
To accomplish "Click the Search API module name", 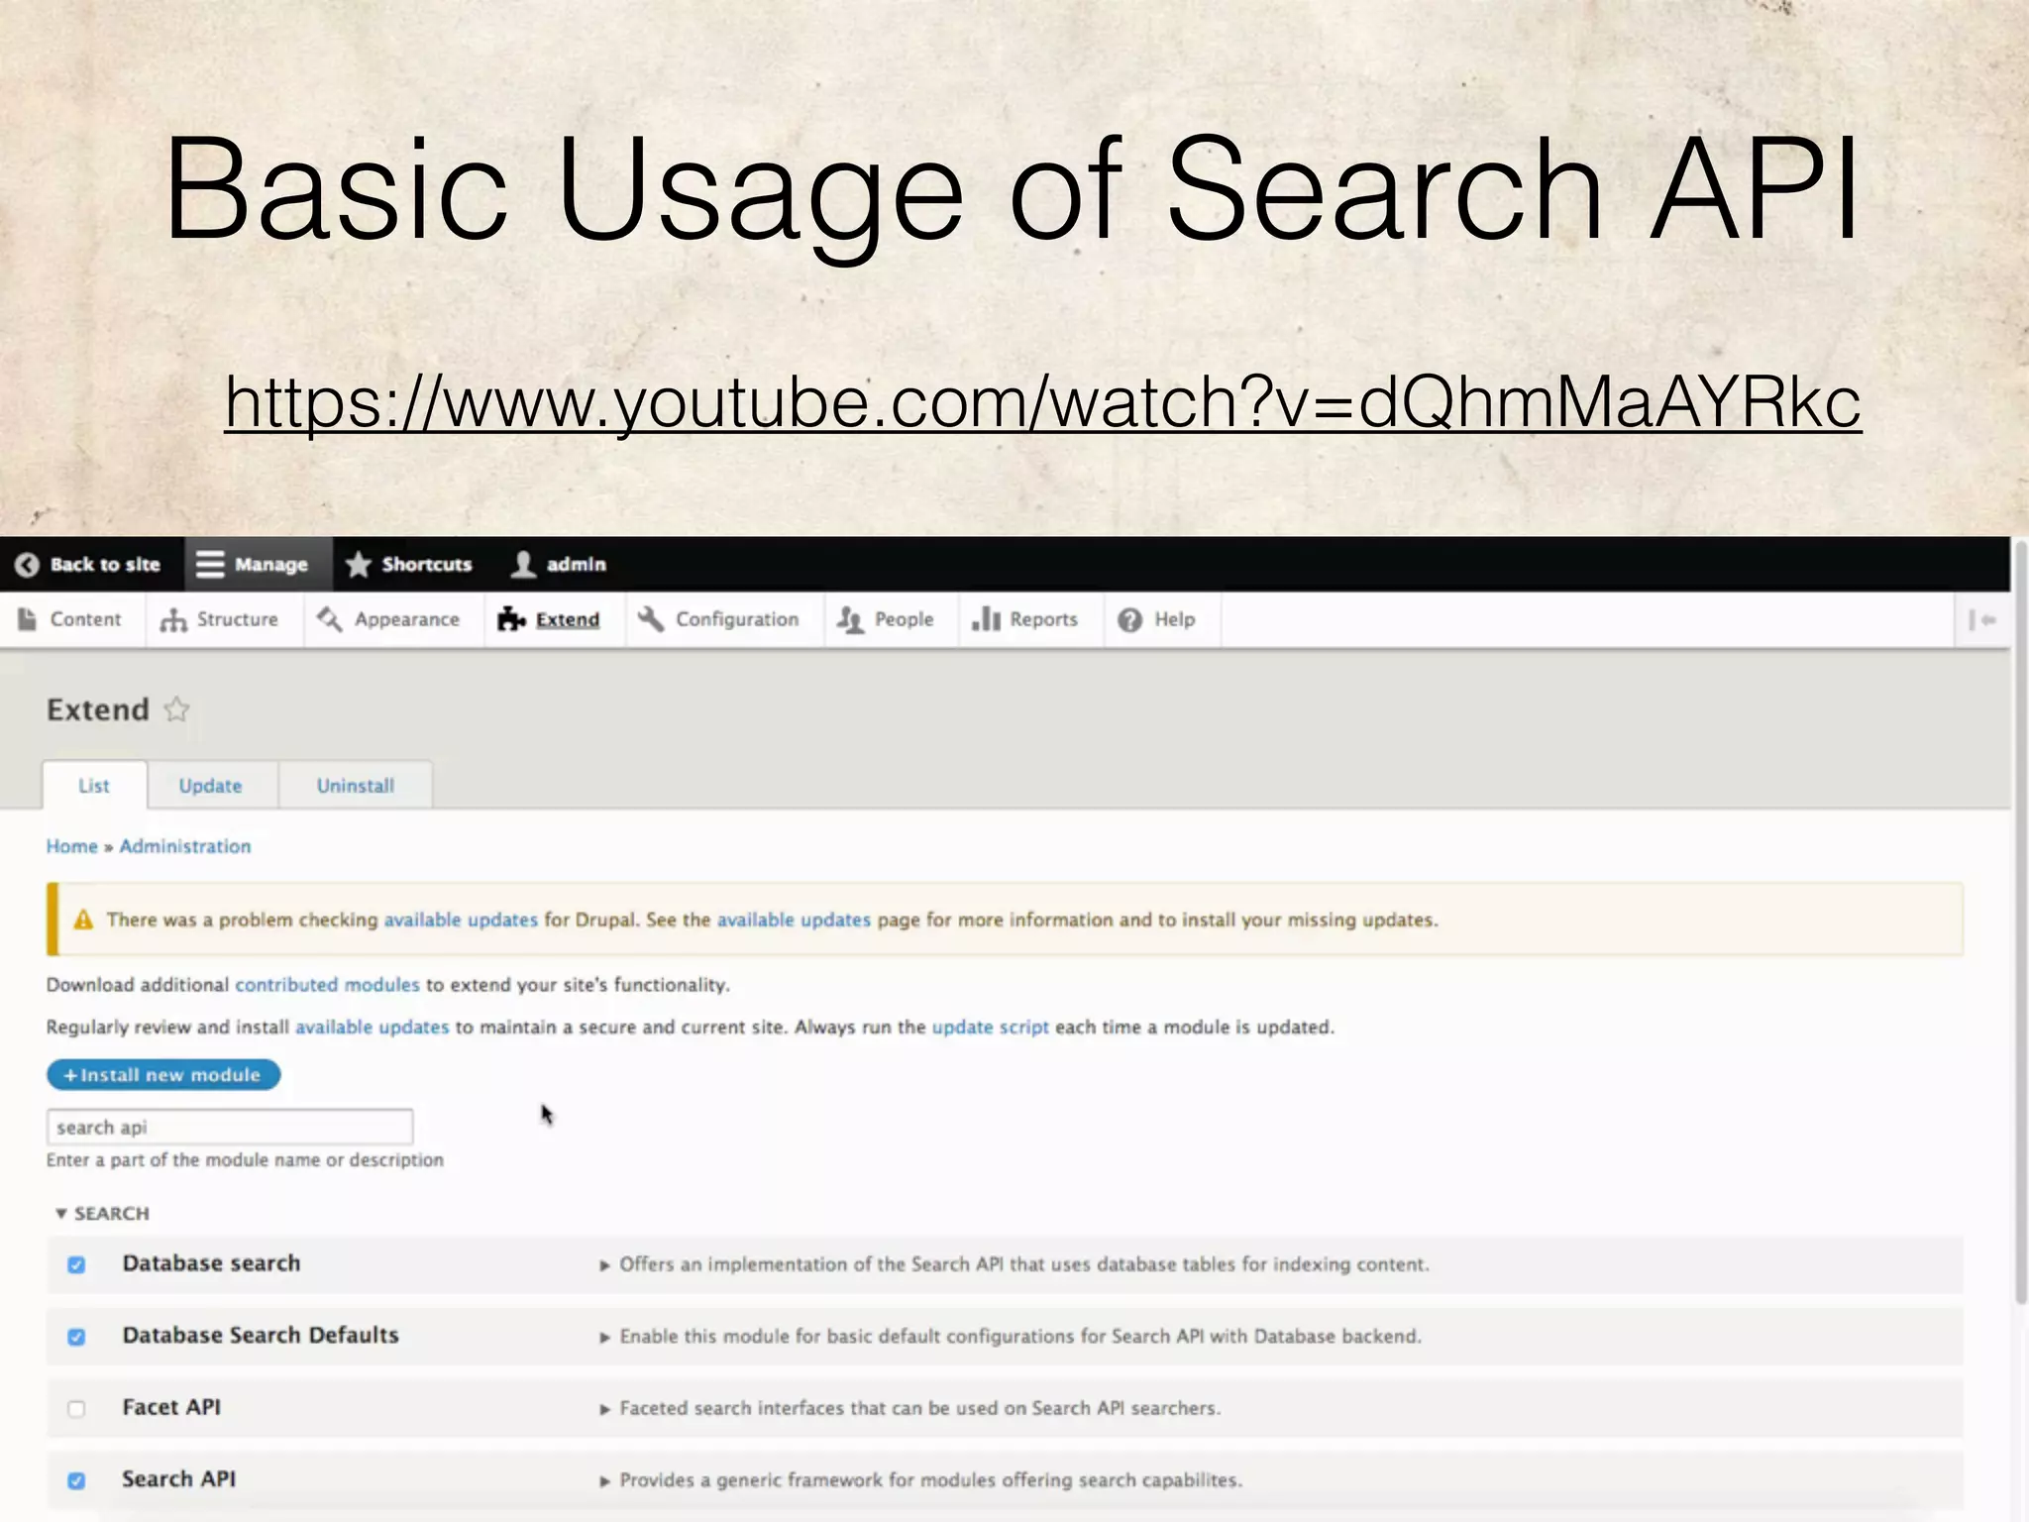I will [178, 1479].
